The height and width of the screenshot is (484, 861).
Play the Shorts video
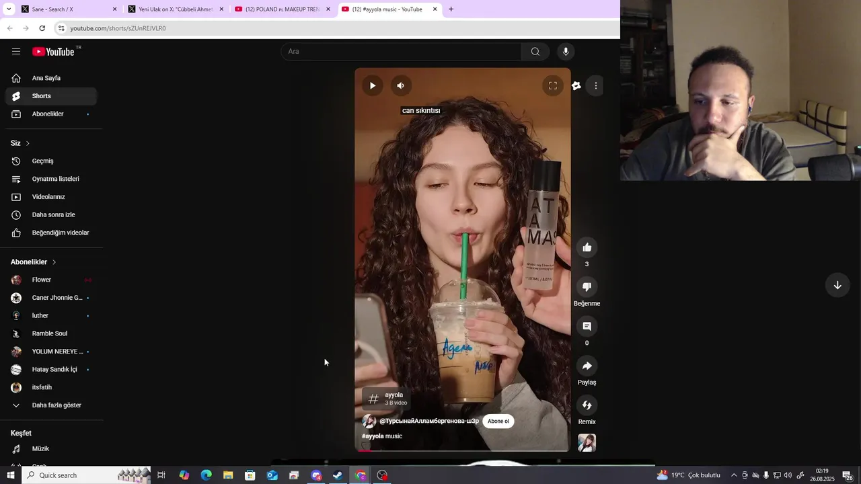372,85
